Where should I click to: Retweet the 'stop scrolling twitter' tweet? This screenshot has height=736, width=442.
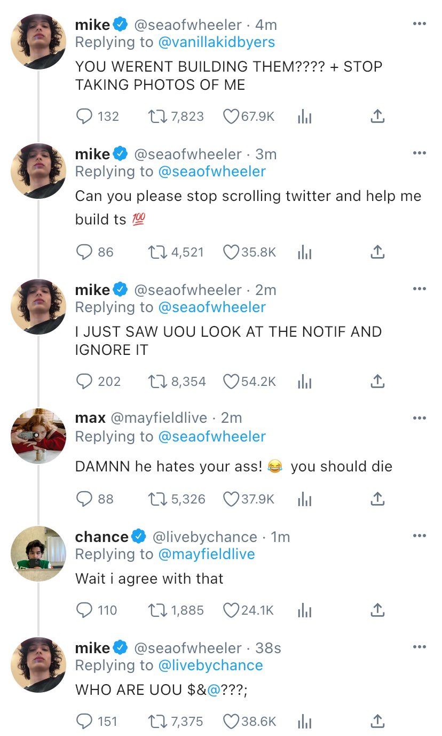(x=157, y=252)
